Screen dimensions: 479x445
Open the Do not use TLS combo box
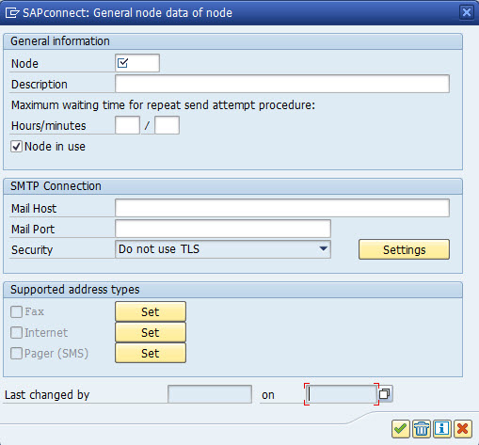223,249
